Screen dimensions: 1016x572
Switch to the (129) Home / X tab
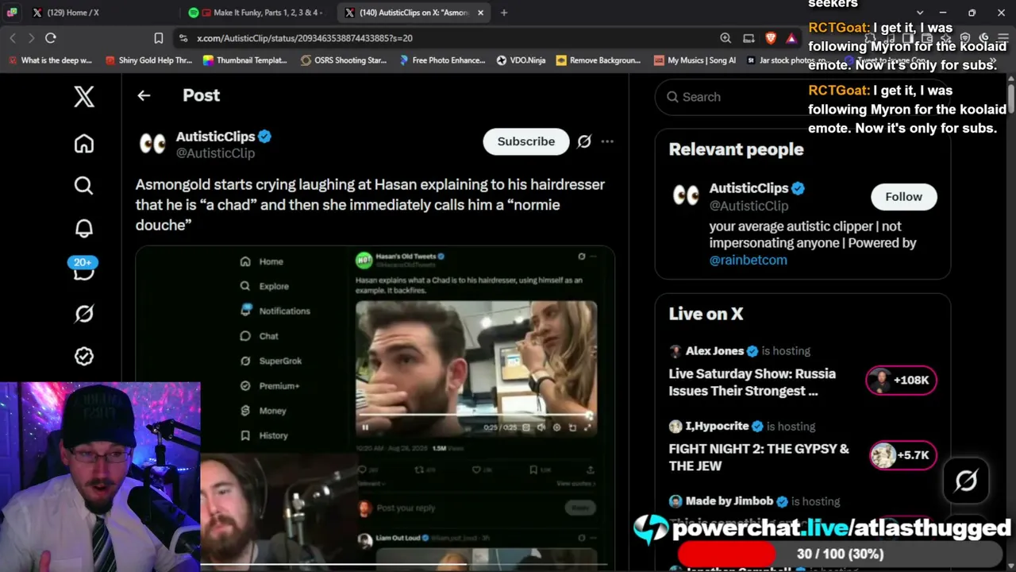click(x=72, y=13)
